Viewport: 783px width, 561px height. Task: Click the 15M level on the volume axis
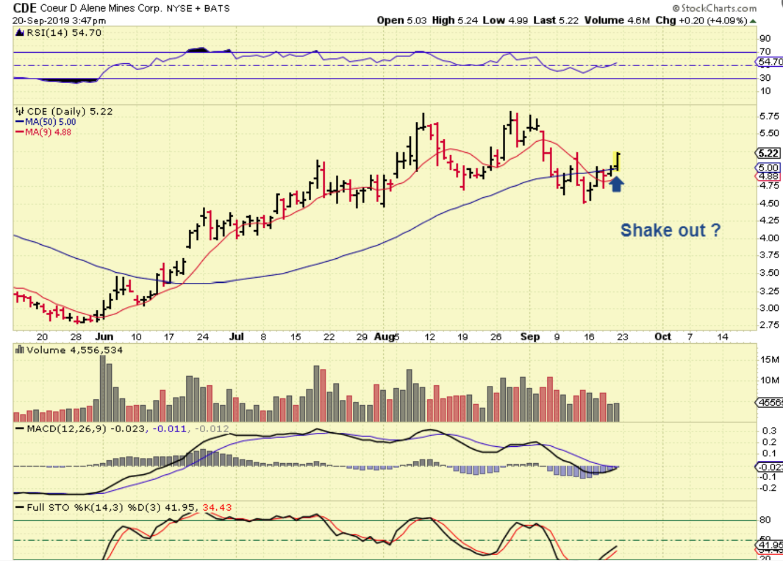click(770, 360)
